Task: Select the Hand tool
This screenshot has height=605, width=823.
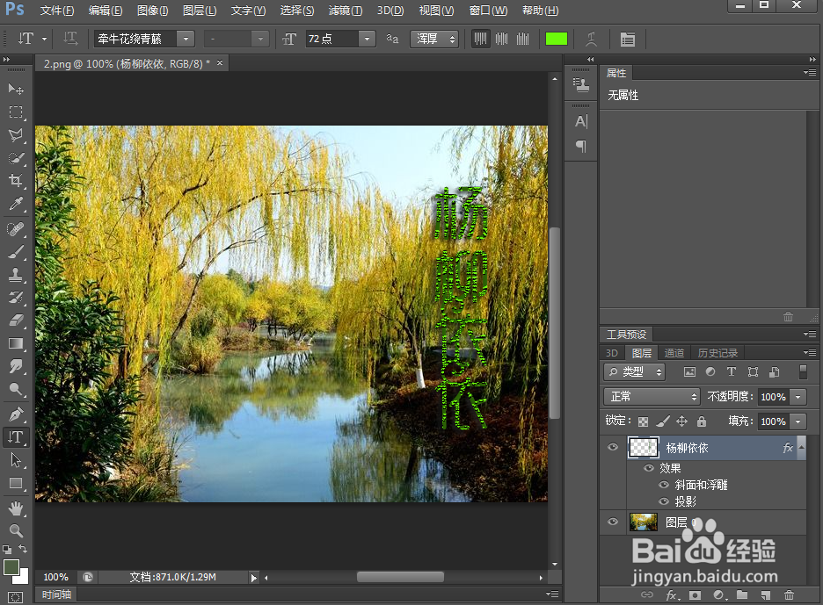Action: (16, 508)
